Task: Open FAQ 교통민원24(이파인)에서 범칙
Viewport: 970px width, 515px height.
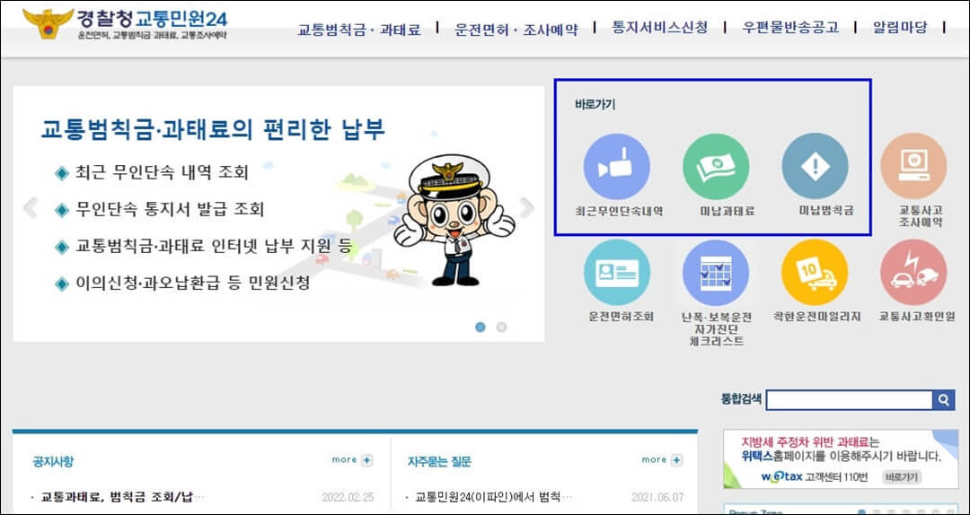Action: 494,497
